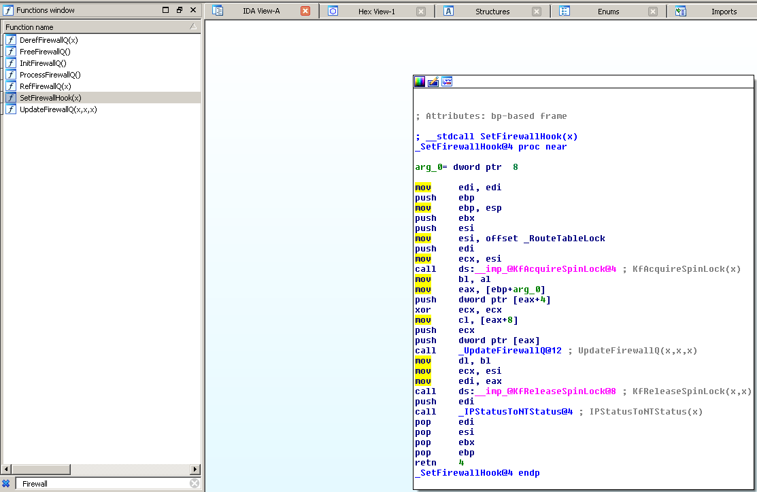Screen dimensions: 757x492
Task: Click the function icon beside UpdateFirewallQ(x,x,x)
Action: tap(11, 109)
